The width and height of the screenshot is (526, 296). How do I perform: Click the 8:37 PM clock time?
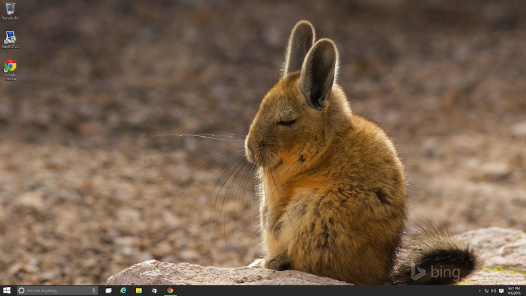[x=514, y=288]
